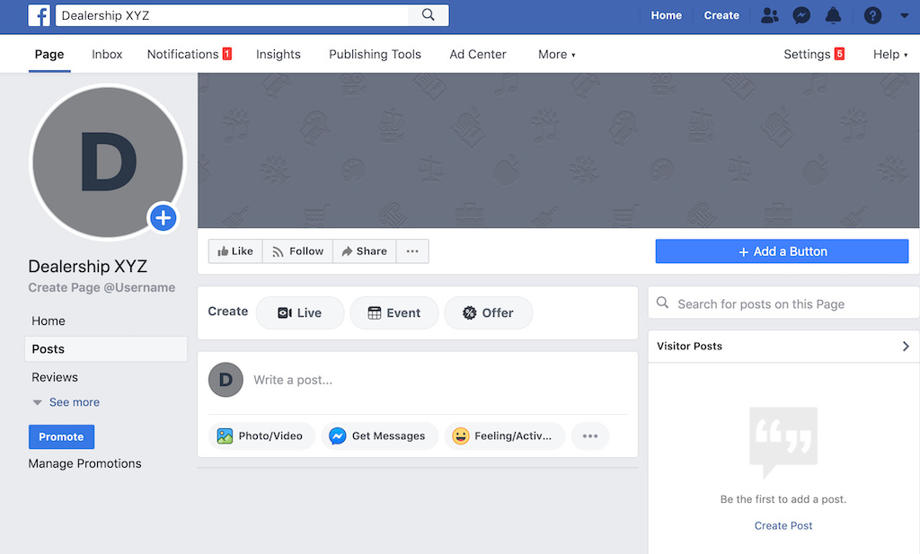Viewport: 920px width, 554px height.
Task: Expand See more in left sidebar
Action: (74, 402)
